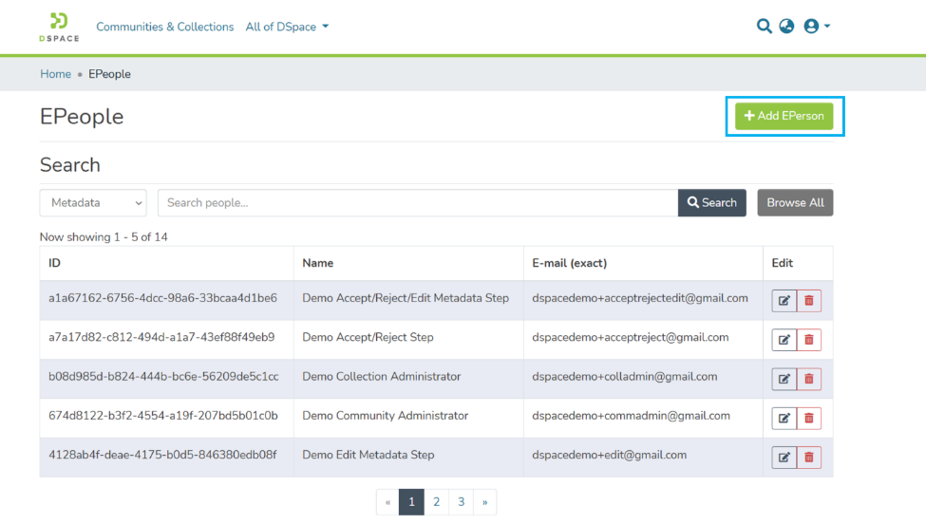Delete the Demo Community Administrator eperson
926x524 pixels.
click(809, 418)
